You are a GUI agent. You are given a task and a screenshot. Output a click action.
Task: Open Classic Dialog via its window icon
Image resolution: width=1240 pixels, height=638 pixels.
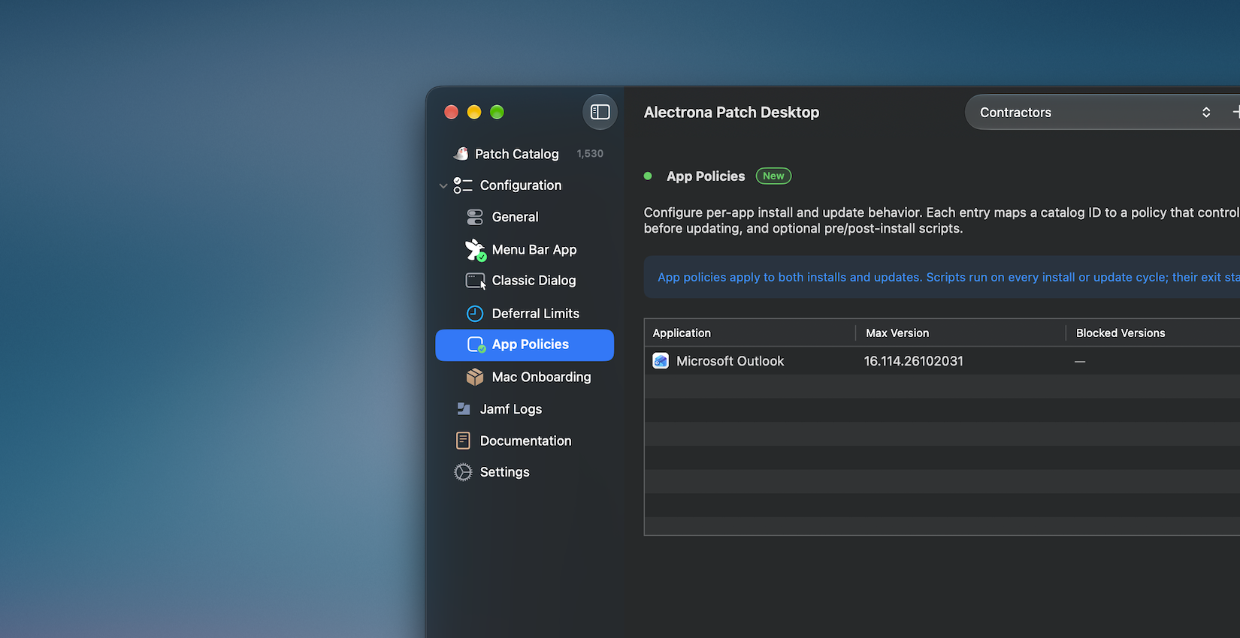476,281
